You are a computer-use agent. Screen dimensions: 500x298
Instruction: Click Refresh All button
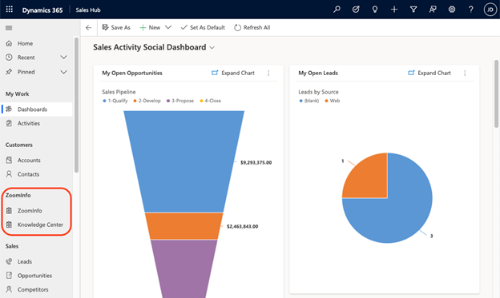(252, 28)
